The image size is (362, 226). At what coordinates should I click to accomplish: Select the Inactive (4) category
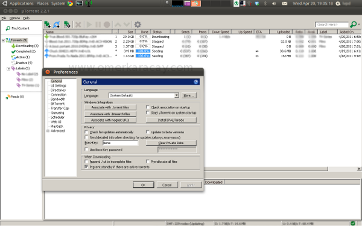coord(22,63)
